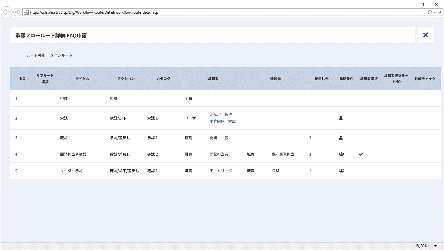Click the 保守業務担当 notification cell
Viewport: 444px width, 250px height.
(x=283, y=154)
